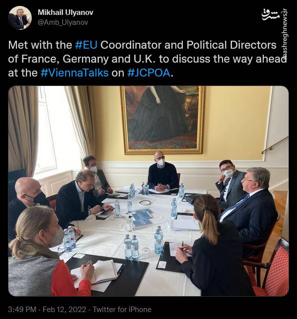Click the man in black sweater at table head

[x=162, y=171]
